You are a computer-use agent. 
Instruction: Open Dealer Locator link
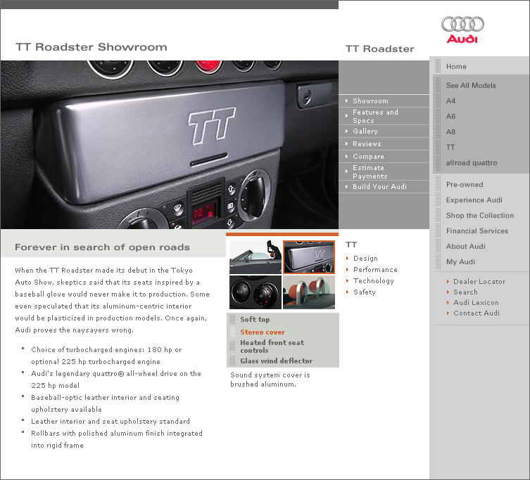[x=479, y=282]
